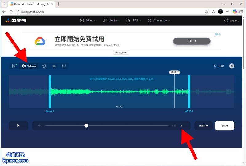Reload the mp3cut.net page
The height and width of the screenshot is (166, 246).
point(11,12)
